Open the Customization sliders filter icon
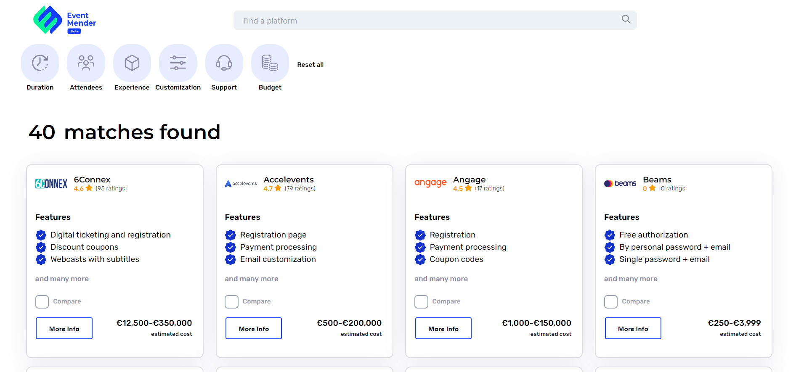796x372 pixels. pyautogui.click(x=178, y=63)
